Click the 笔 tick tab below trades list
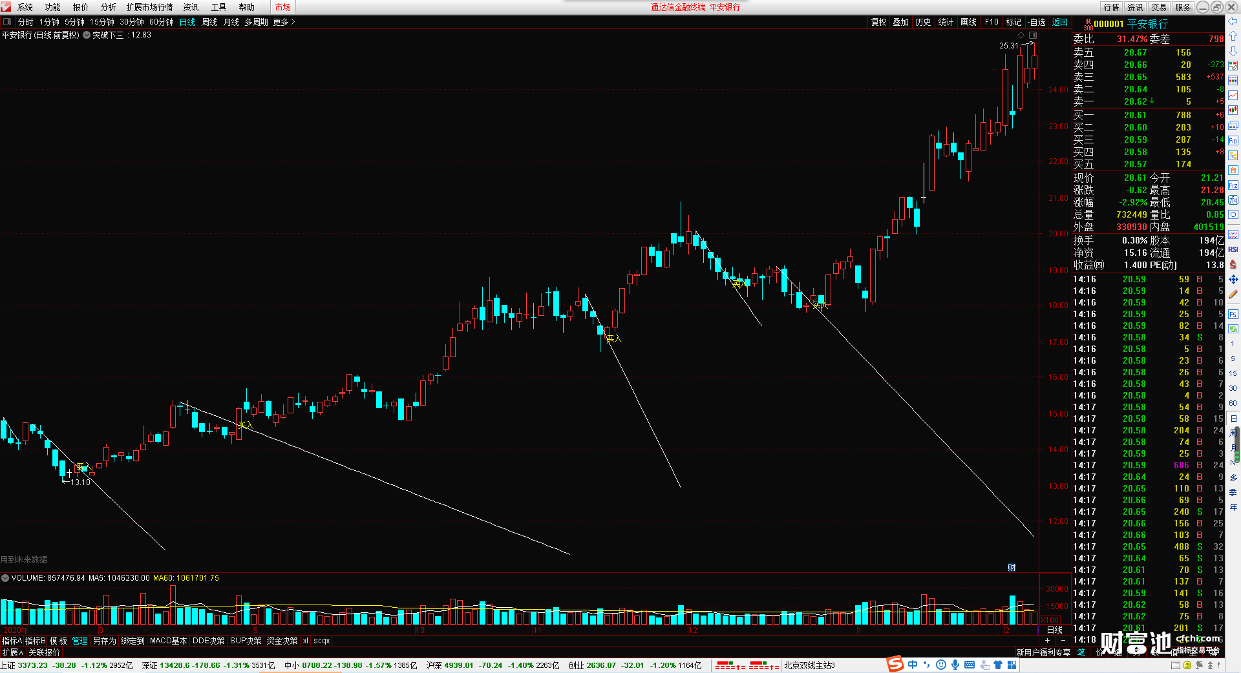 click(x=1081, y=652)
